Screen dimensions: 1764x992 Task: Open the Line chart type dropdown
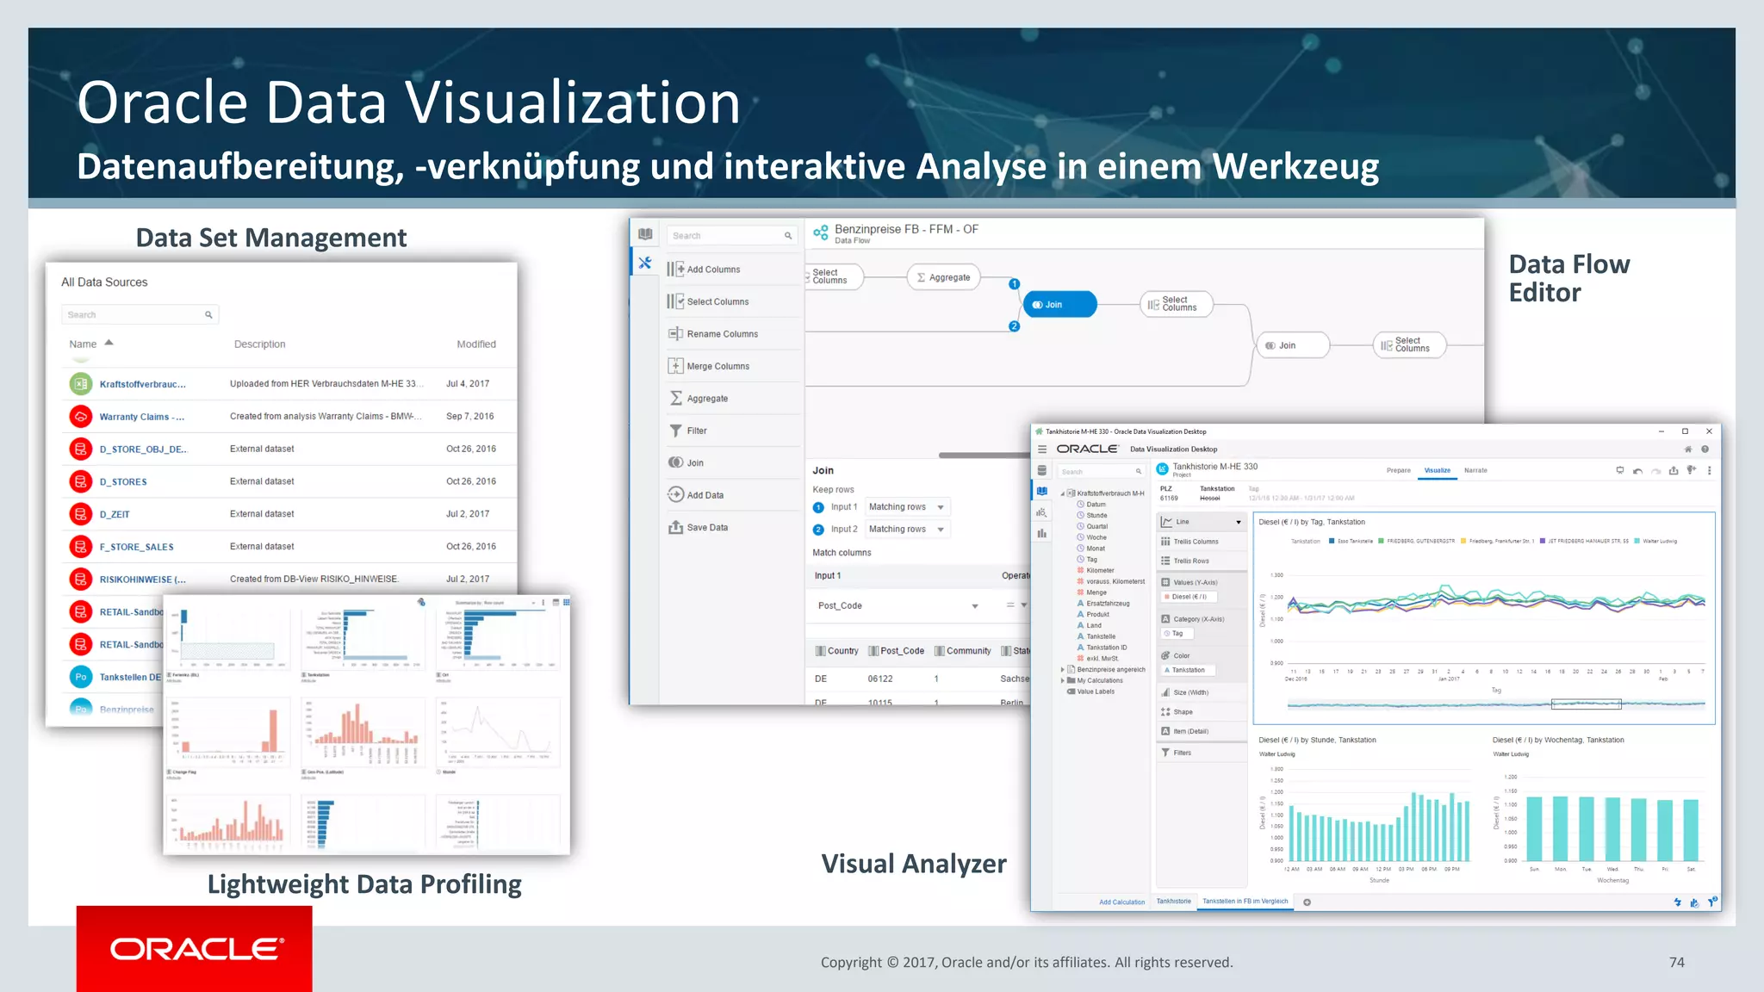pyautogui.click(x=1202, y=522)
